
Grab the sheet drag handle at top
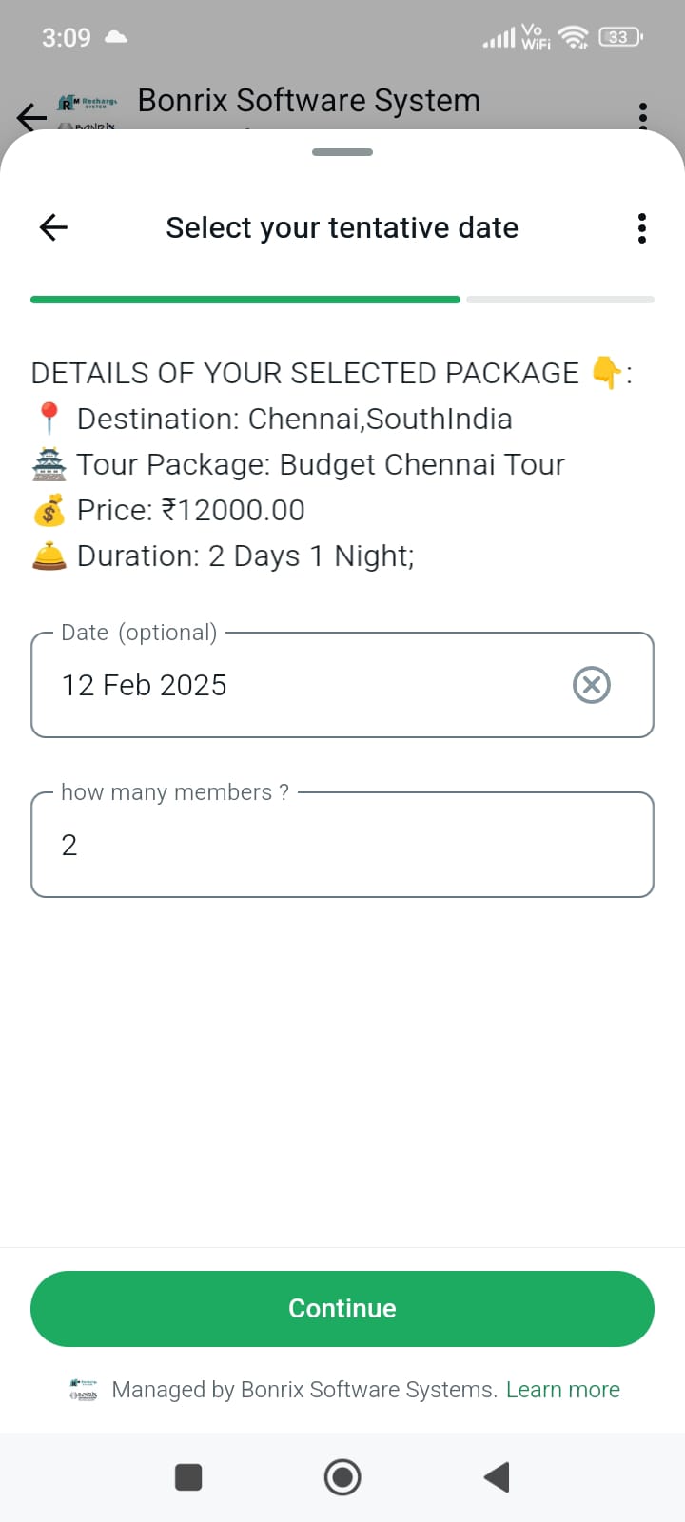click(342, 152)
